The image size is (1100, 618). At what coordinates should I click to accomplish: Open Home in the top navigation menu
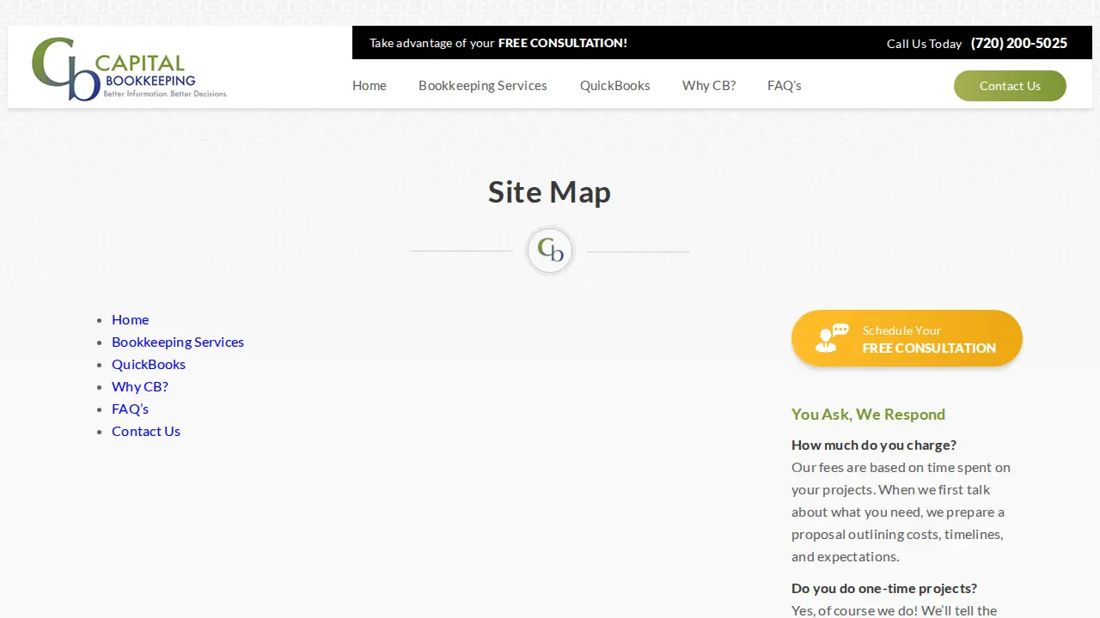tap(370, 86)
